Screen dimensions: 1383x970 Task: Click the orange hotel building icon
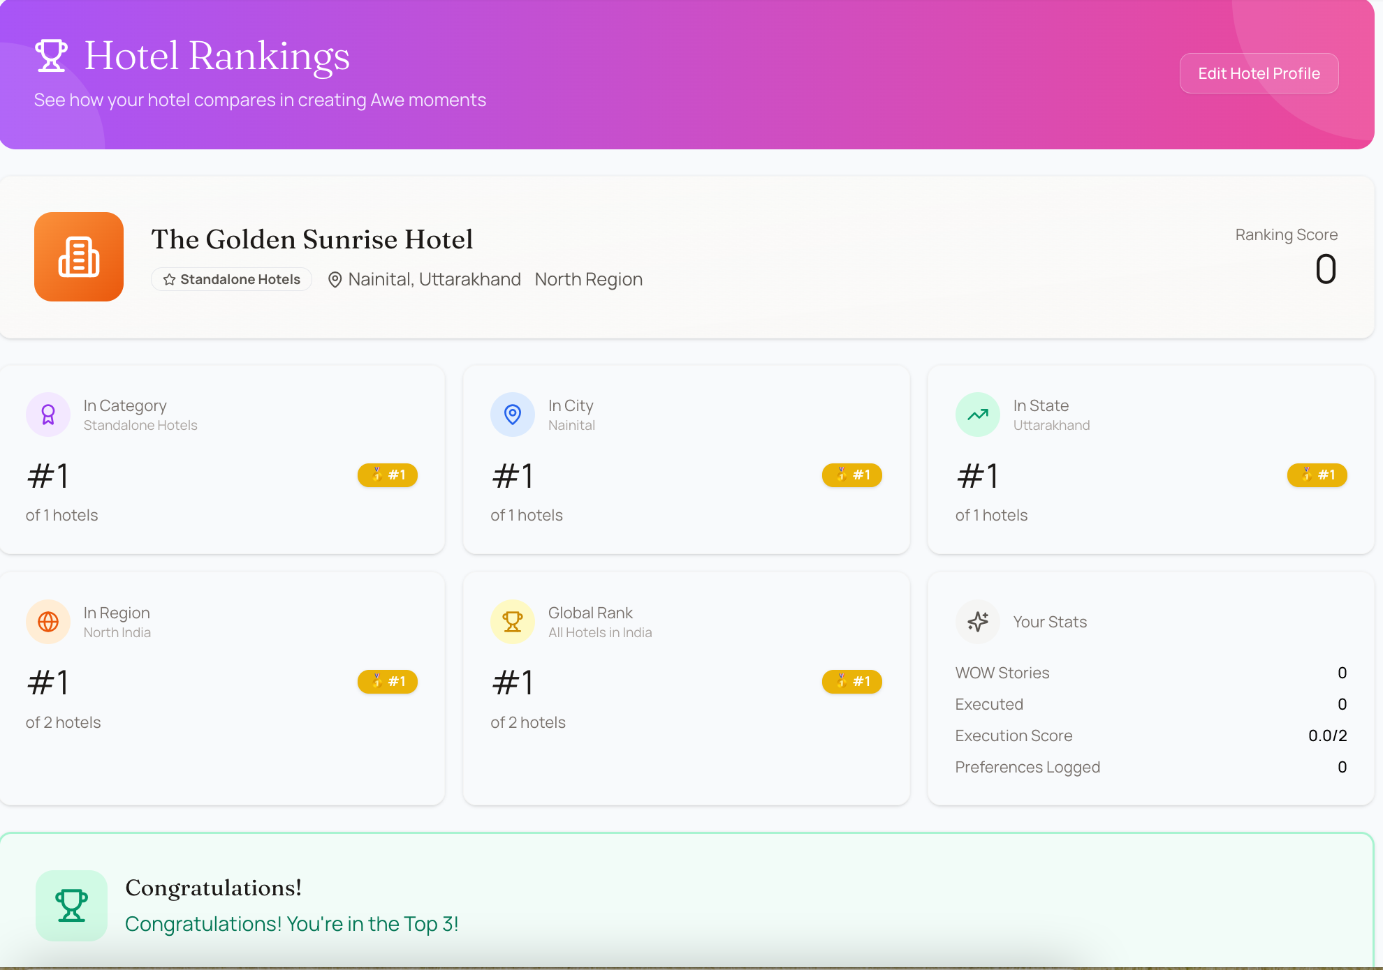click(x=79, y=257)
